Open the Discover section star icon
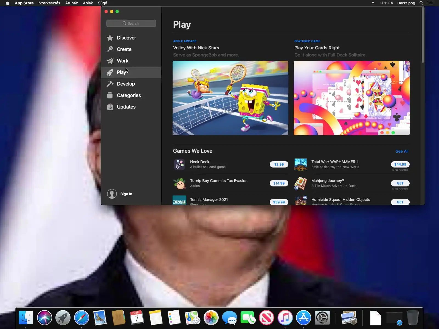Image resolution: width=439 pixels, height=329 pixels. click(x=110, y=38)
